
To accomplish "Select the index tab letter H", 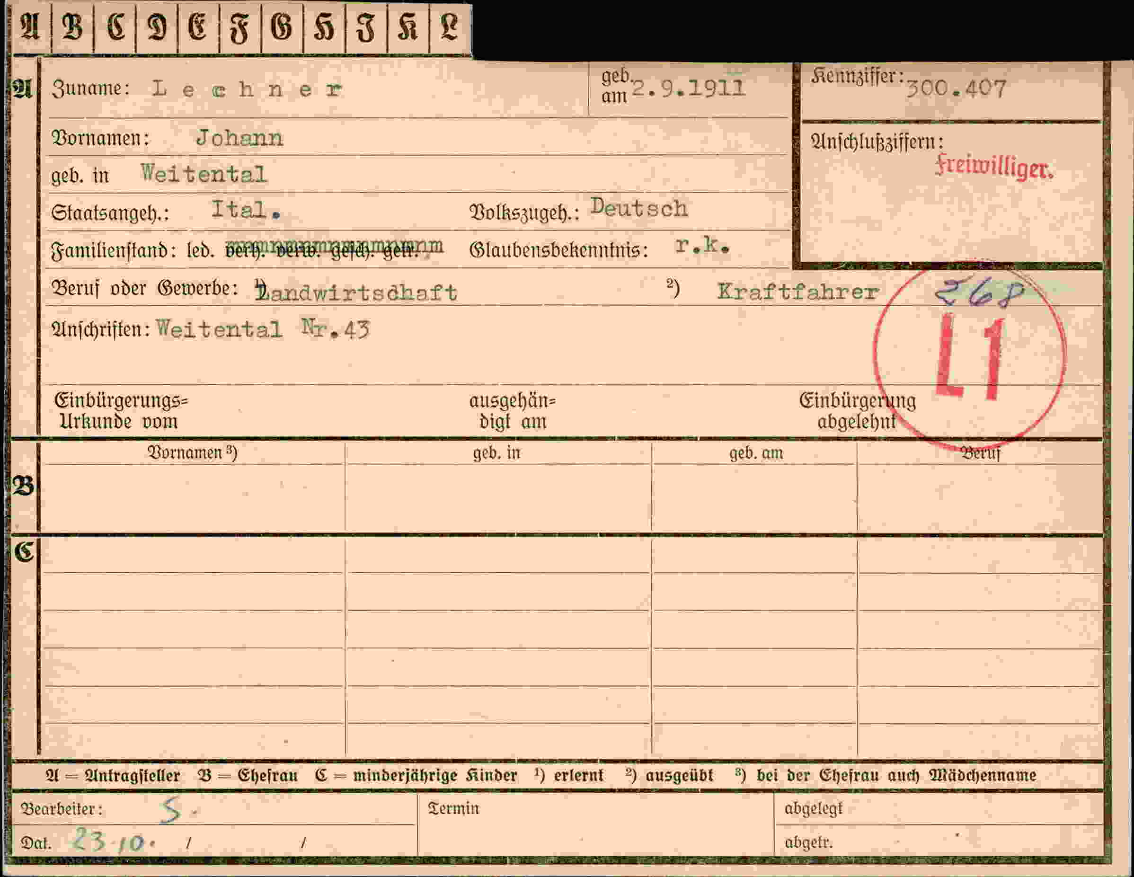I will [325, 27].
